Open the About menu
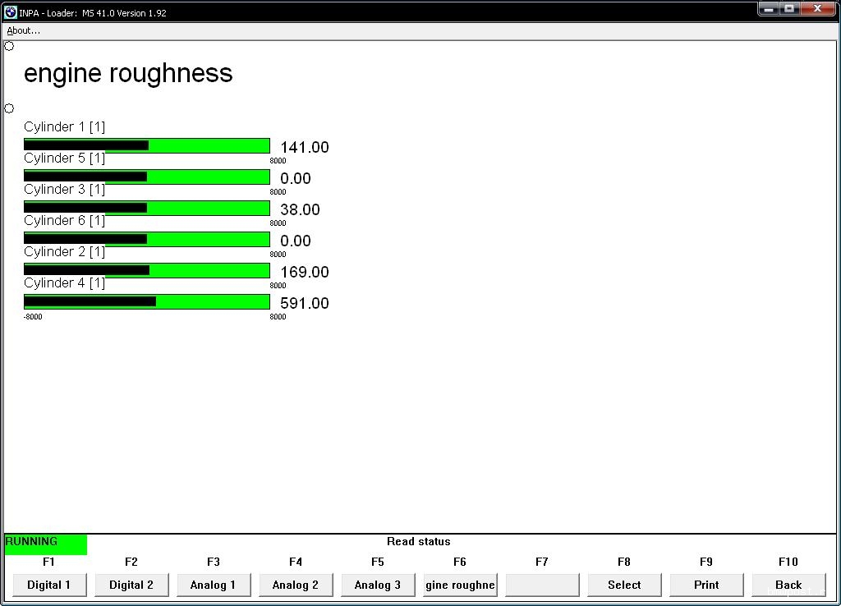Viewport: 841px width, 606px height. [x=23, y=30]
